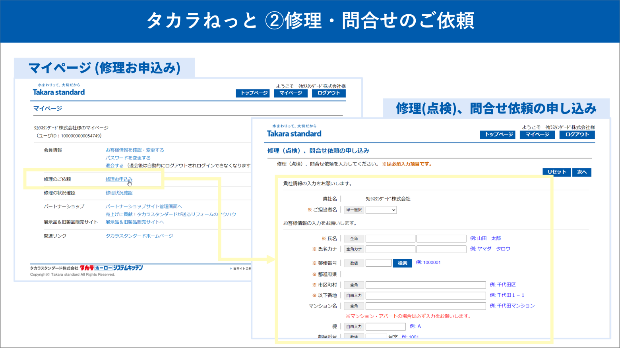620x348 pixels.
Task: Click 例: 山田 太郎 example text
Action: 485,238
